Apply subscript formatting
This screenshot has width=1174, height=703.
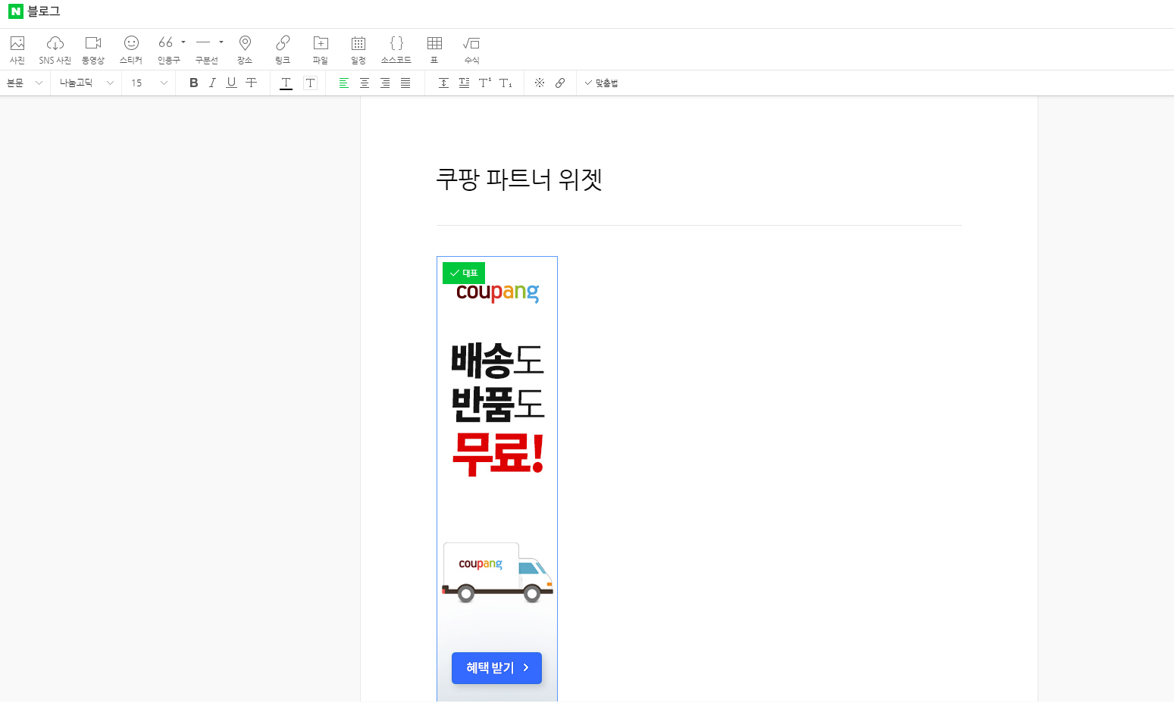pos(506,83)
